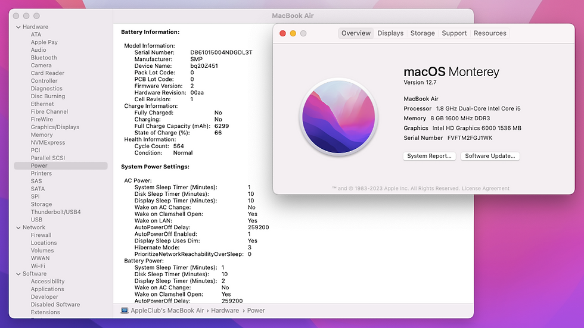Click the System Report button

(429, 156)
